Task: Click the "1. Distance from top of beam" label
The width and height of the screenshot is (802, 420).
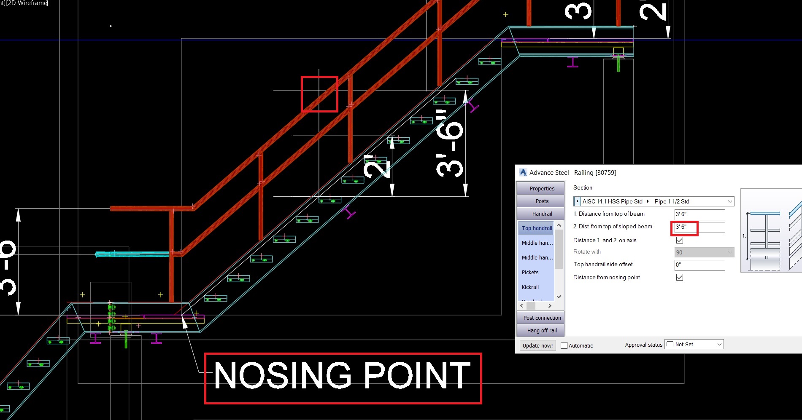Action: (609, 214)
